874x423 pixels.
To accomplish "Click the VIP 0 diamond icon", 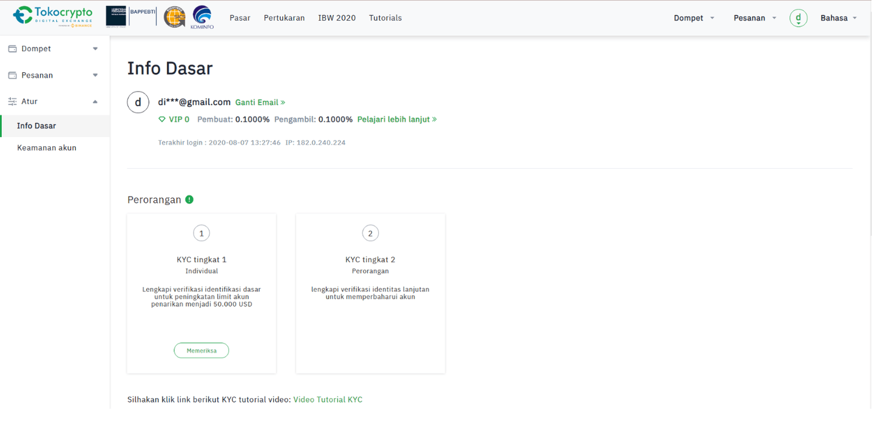I will 162,120.
